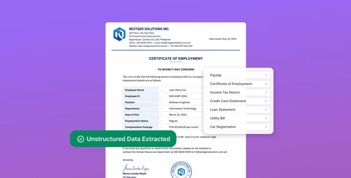The image size is (351, 178).
Task: Click the 15th Floor, One Tech Plaza line
Action: (x=142, y=33)
